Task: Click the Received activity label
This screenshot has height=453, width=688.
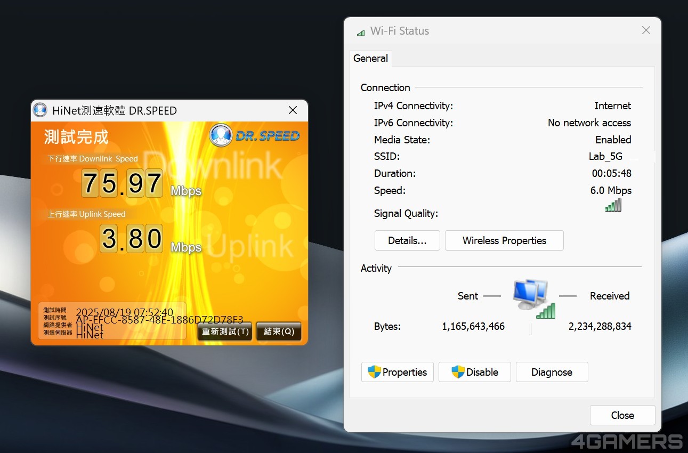Action: (610, 296)
